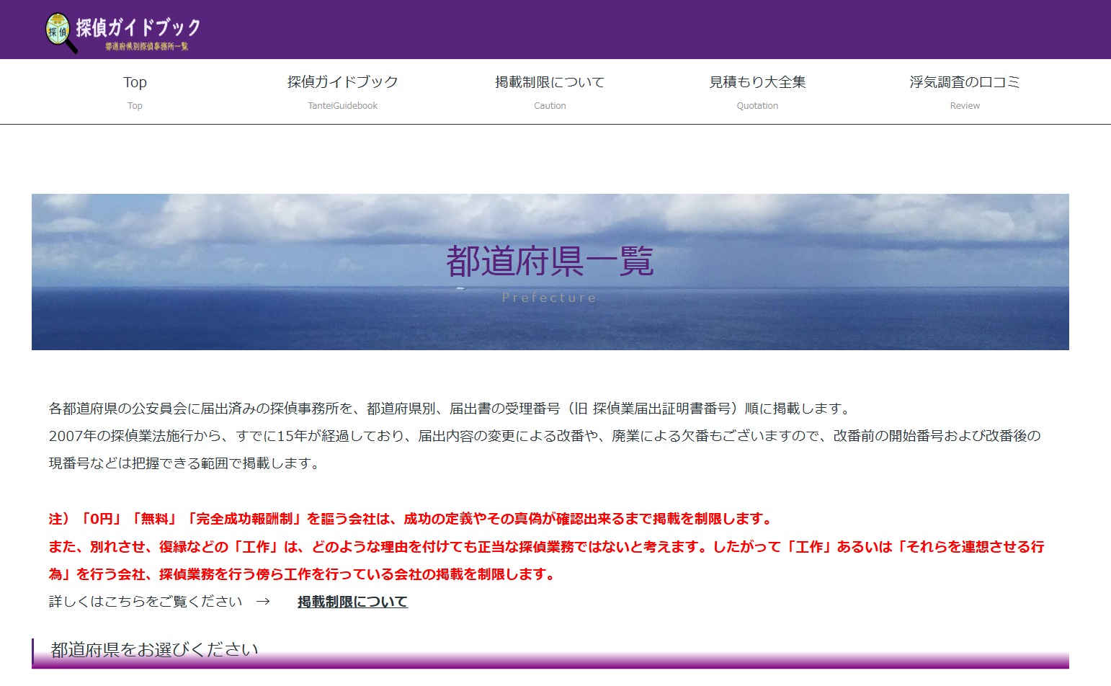
Task: Open the 見積もり大全集 menu item
Action: point(757,82)
